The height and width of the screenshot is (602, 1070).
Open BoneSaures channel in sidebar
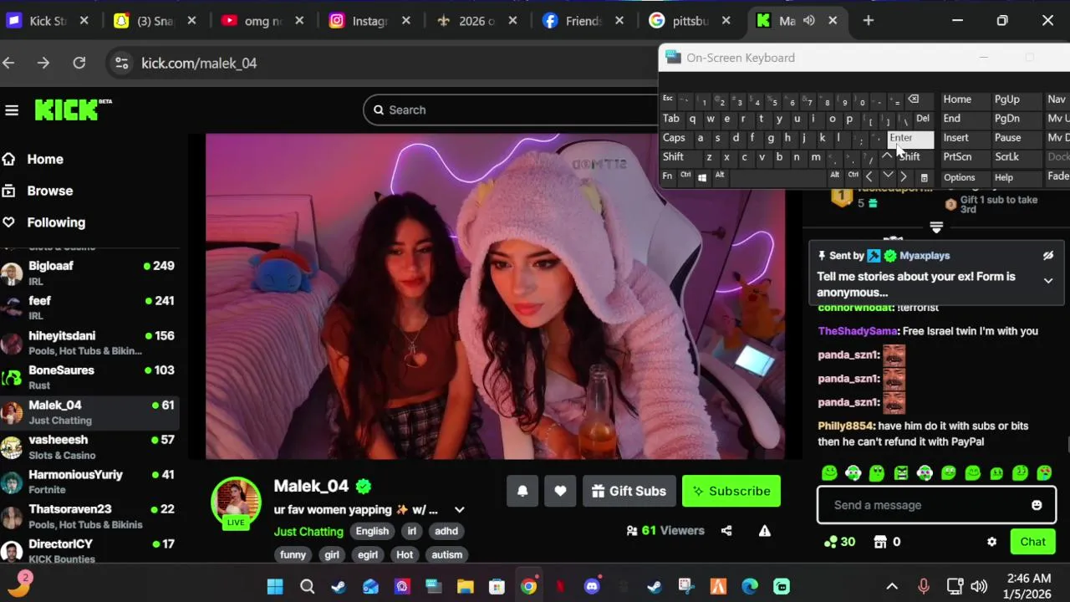click(x=89, y=377)
